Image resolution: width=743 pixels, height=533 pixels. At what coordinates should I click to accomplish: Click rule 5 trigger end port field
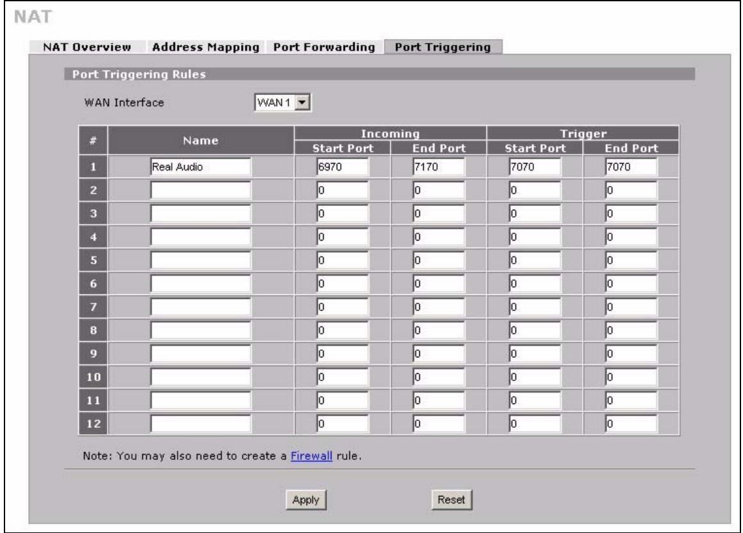click(x=631, y=260)
